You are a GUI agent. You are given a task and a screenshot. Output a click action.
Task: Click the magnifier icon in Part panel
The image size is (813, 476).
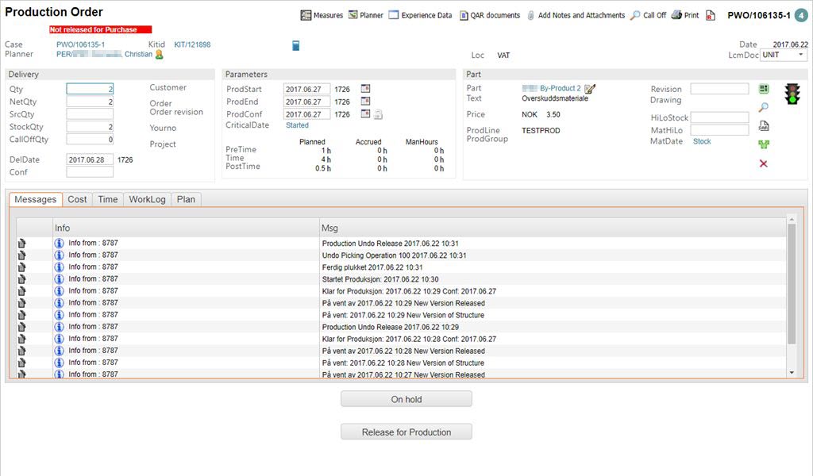click(x=764, y=107)
